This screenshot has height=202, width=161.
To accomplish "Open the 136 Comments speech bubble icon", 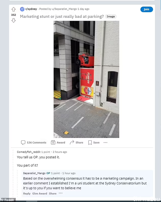I will (23, 142).
